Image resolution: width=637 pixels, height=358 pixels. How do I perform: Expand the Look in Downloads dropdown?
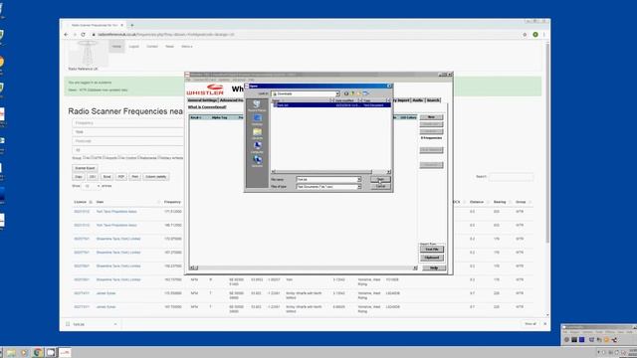click(x=337, y=93)
